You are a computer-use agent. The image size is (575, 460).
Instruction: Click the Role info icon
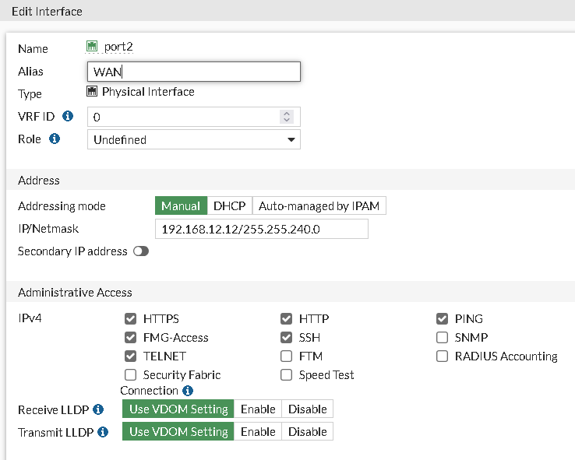[55, 139]
